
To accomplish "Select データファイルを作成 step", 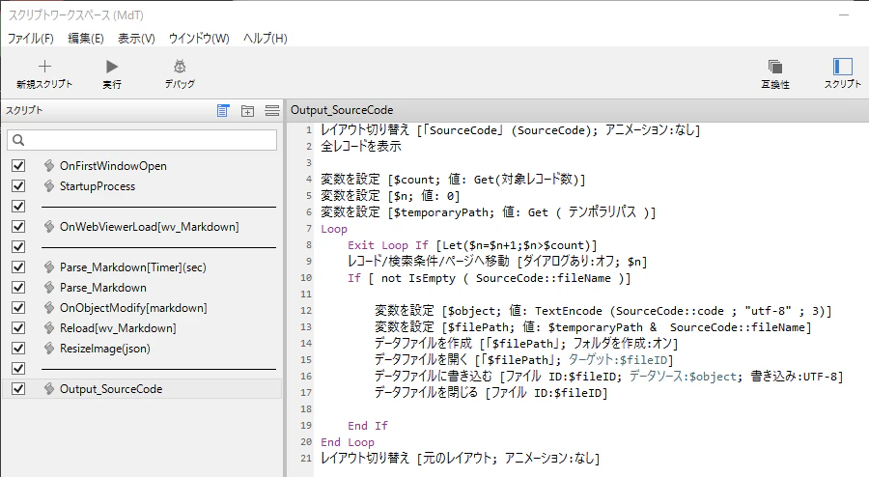I will pos(526,344).
